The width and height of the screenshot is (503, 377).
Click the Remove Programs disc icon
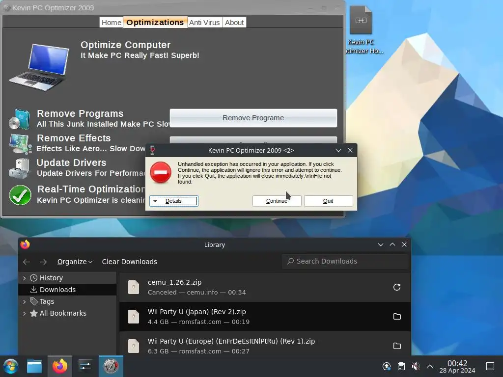[19, 119]
